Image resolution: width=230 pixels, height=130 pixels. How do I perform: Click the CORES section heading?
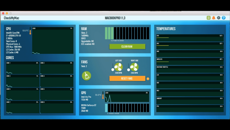coord(10,58)
